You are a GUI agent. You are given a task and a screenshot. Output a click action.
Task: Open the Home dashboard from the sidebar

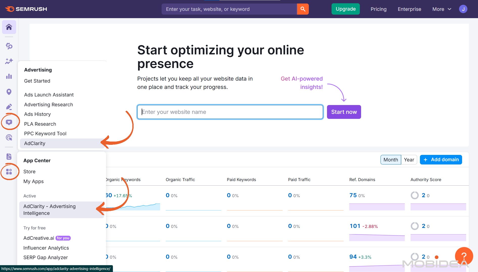9,27
